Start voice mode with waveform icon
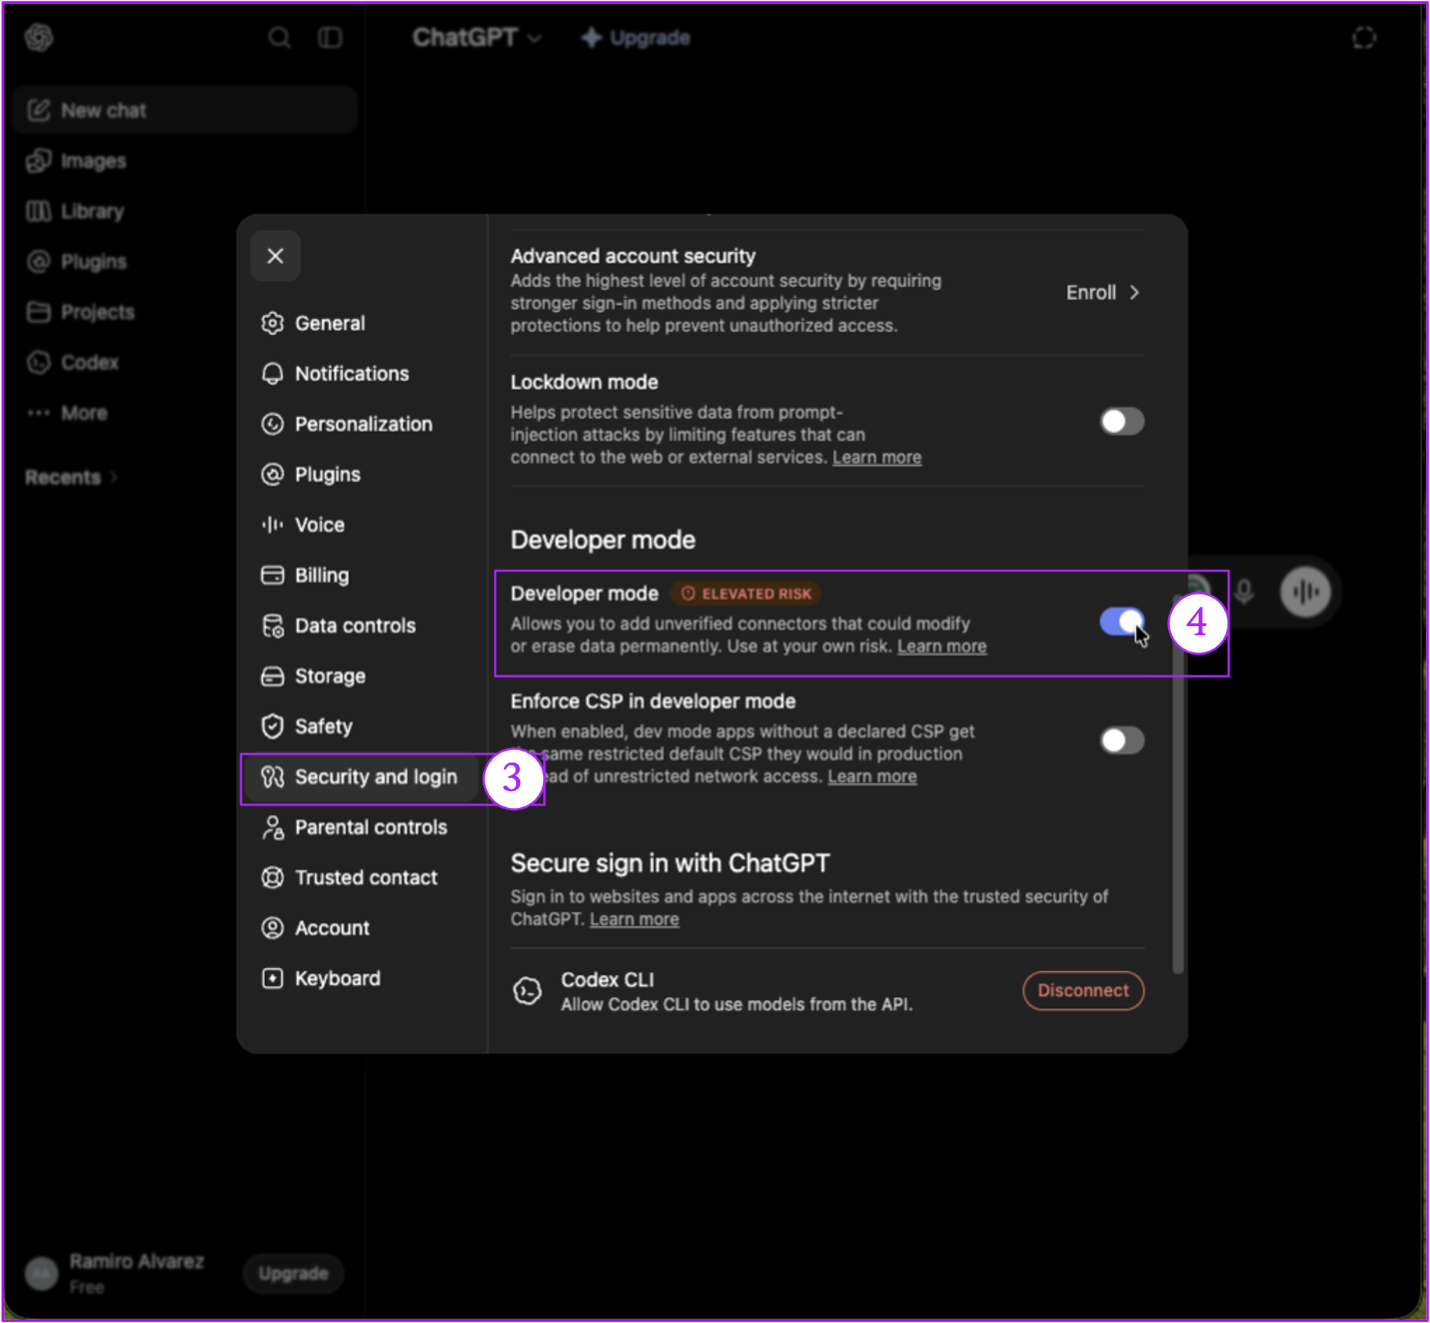Screen dimensions: 1430x1323 (x=1305, y=591)
